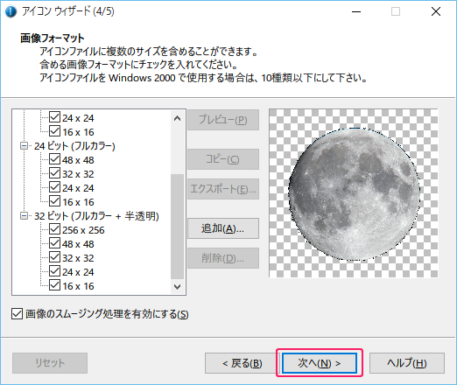Click the scrollbar down arrow in format list
The width and height of the screenshot is (457, 385).
pos(177,287)
